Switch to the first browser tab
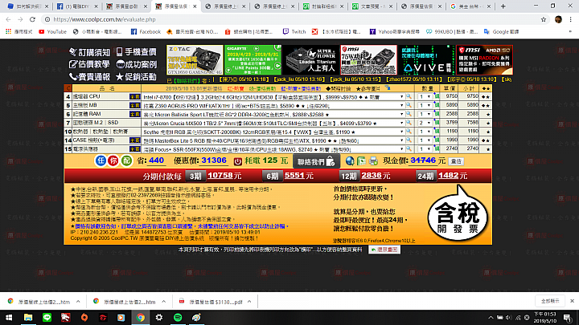The height and width of the screenshot is (325, 579). (x=27, y=6)
